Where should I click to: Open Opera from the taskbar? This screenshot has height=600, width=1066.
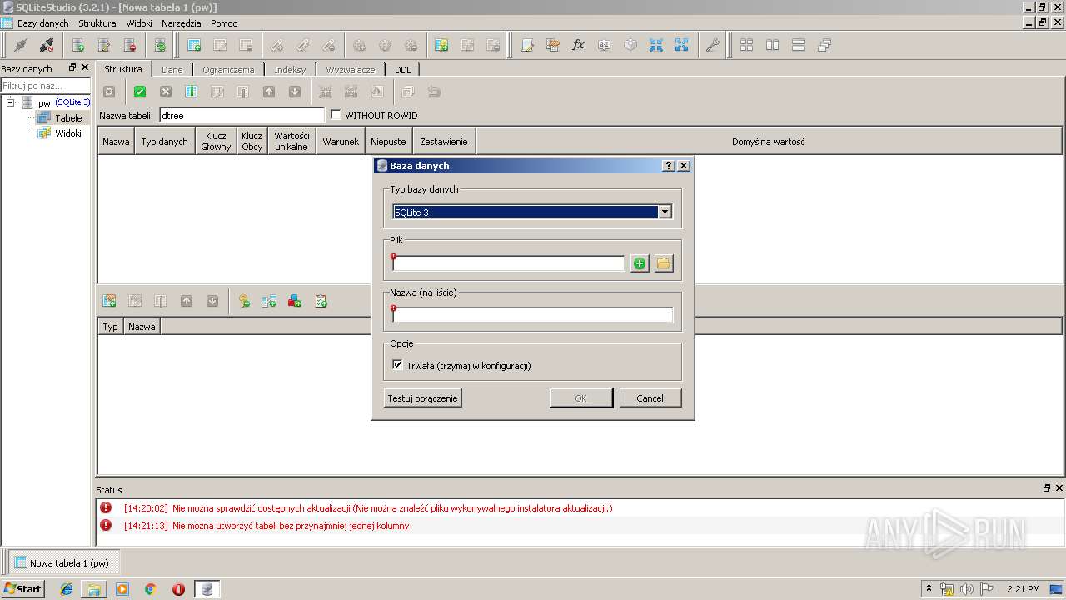coord(178,589)
